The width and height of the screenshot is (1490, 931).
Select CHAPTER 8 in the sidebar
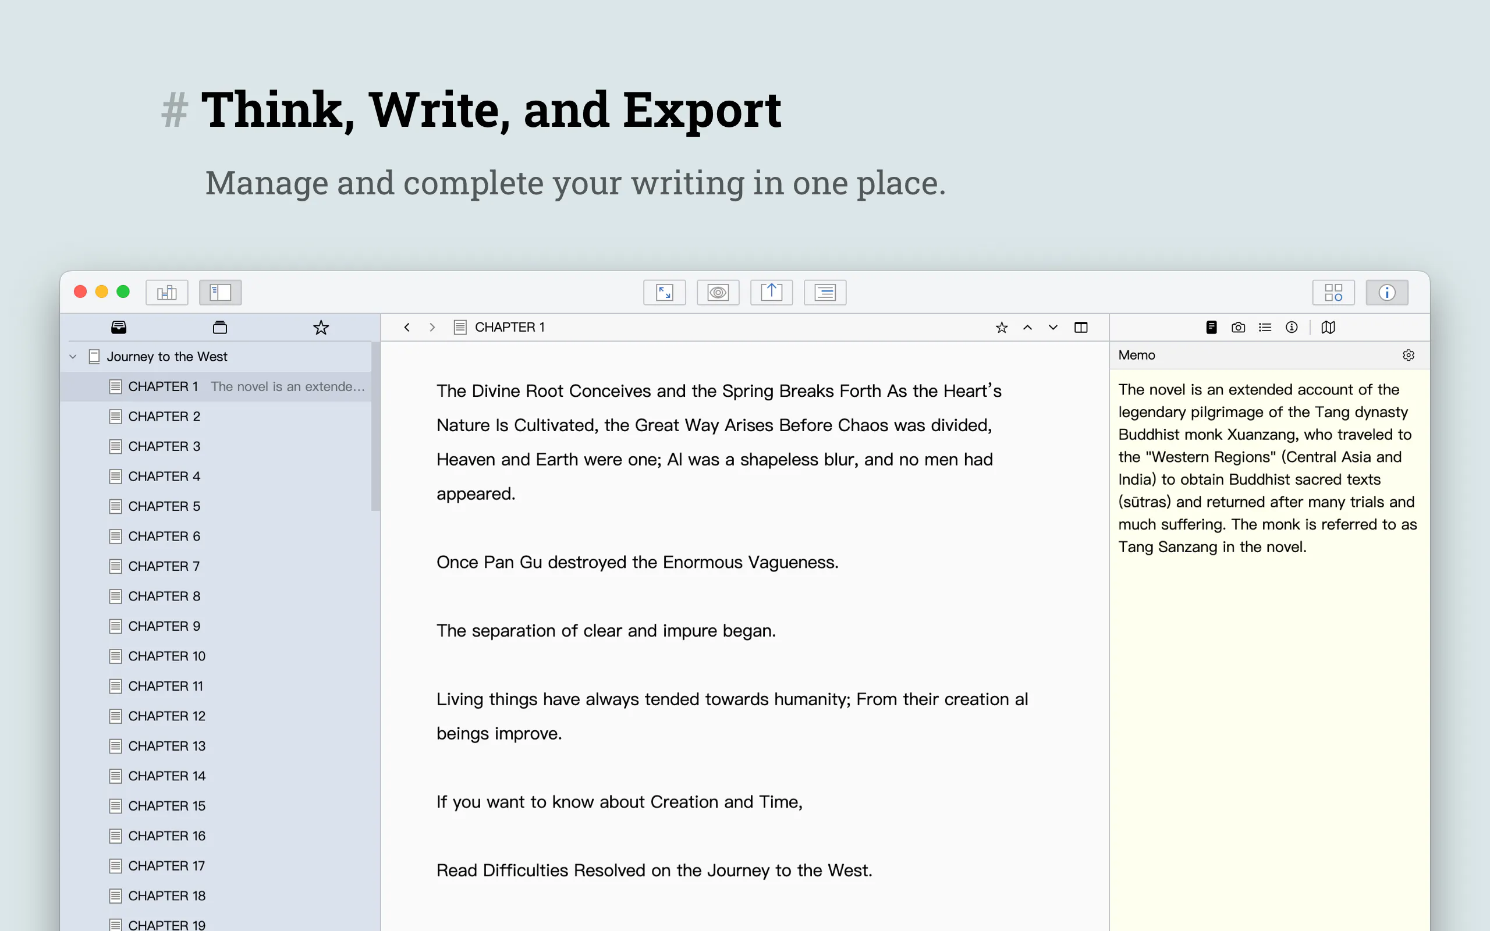[x=216, y=596]
